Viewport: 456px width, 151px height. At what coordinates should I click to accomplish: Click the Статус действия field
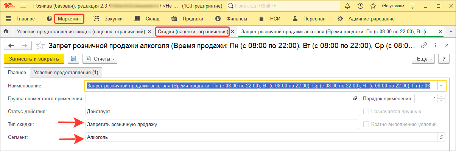(x=222, y=112)
